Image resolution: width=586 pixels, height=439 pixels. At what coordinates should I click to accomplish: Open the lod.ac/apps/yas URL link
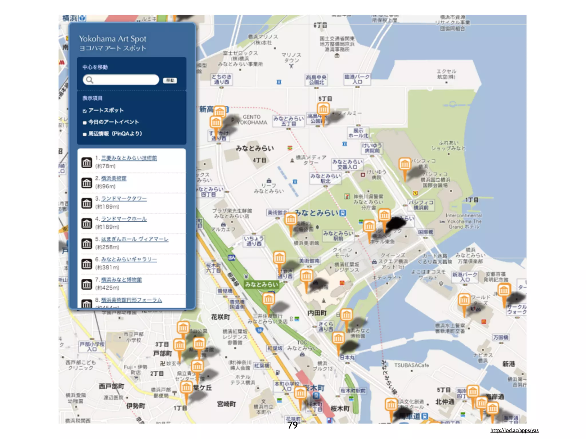pos(514,430)
